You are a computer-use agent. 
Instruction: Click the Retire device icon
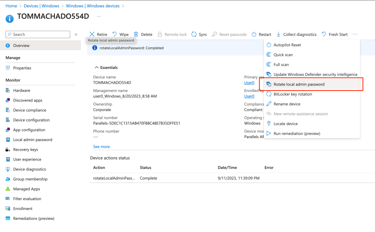92,34
